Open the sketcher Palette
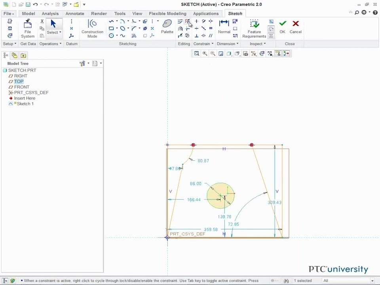The width and height of the screenshot is (380, 285). click(x=167, y=27)
